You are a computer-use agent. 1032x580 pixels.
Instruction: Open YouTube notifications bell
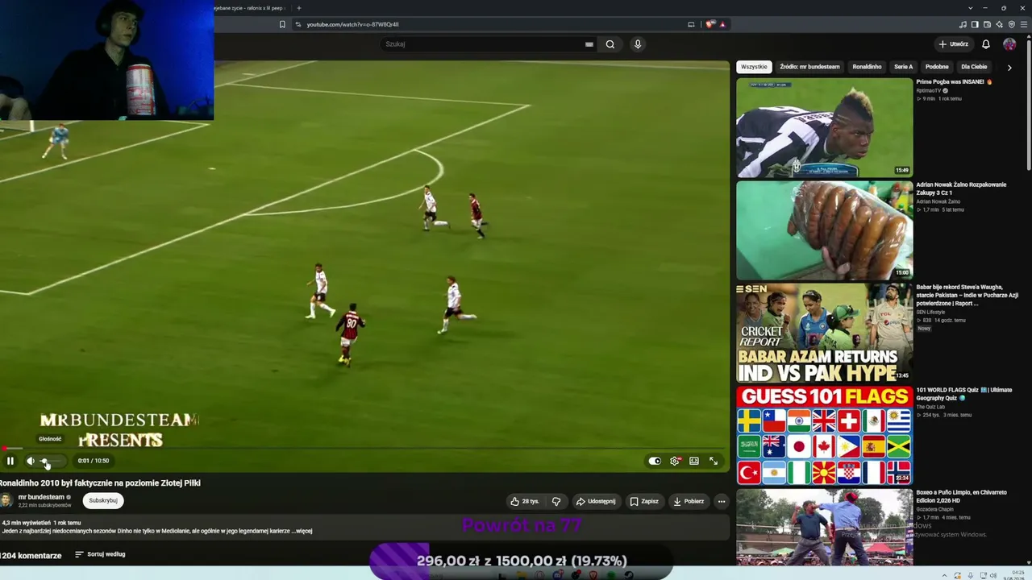tap(986, 44)
